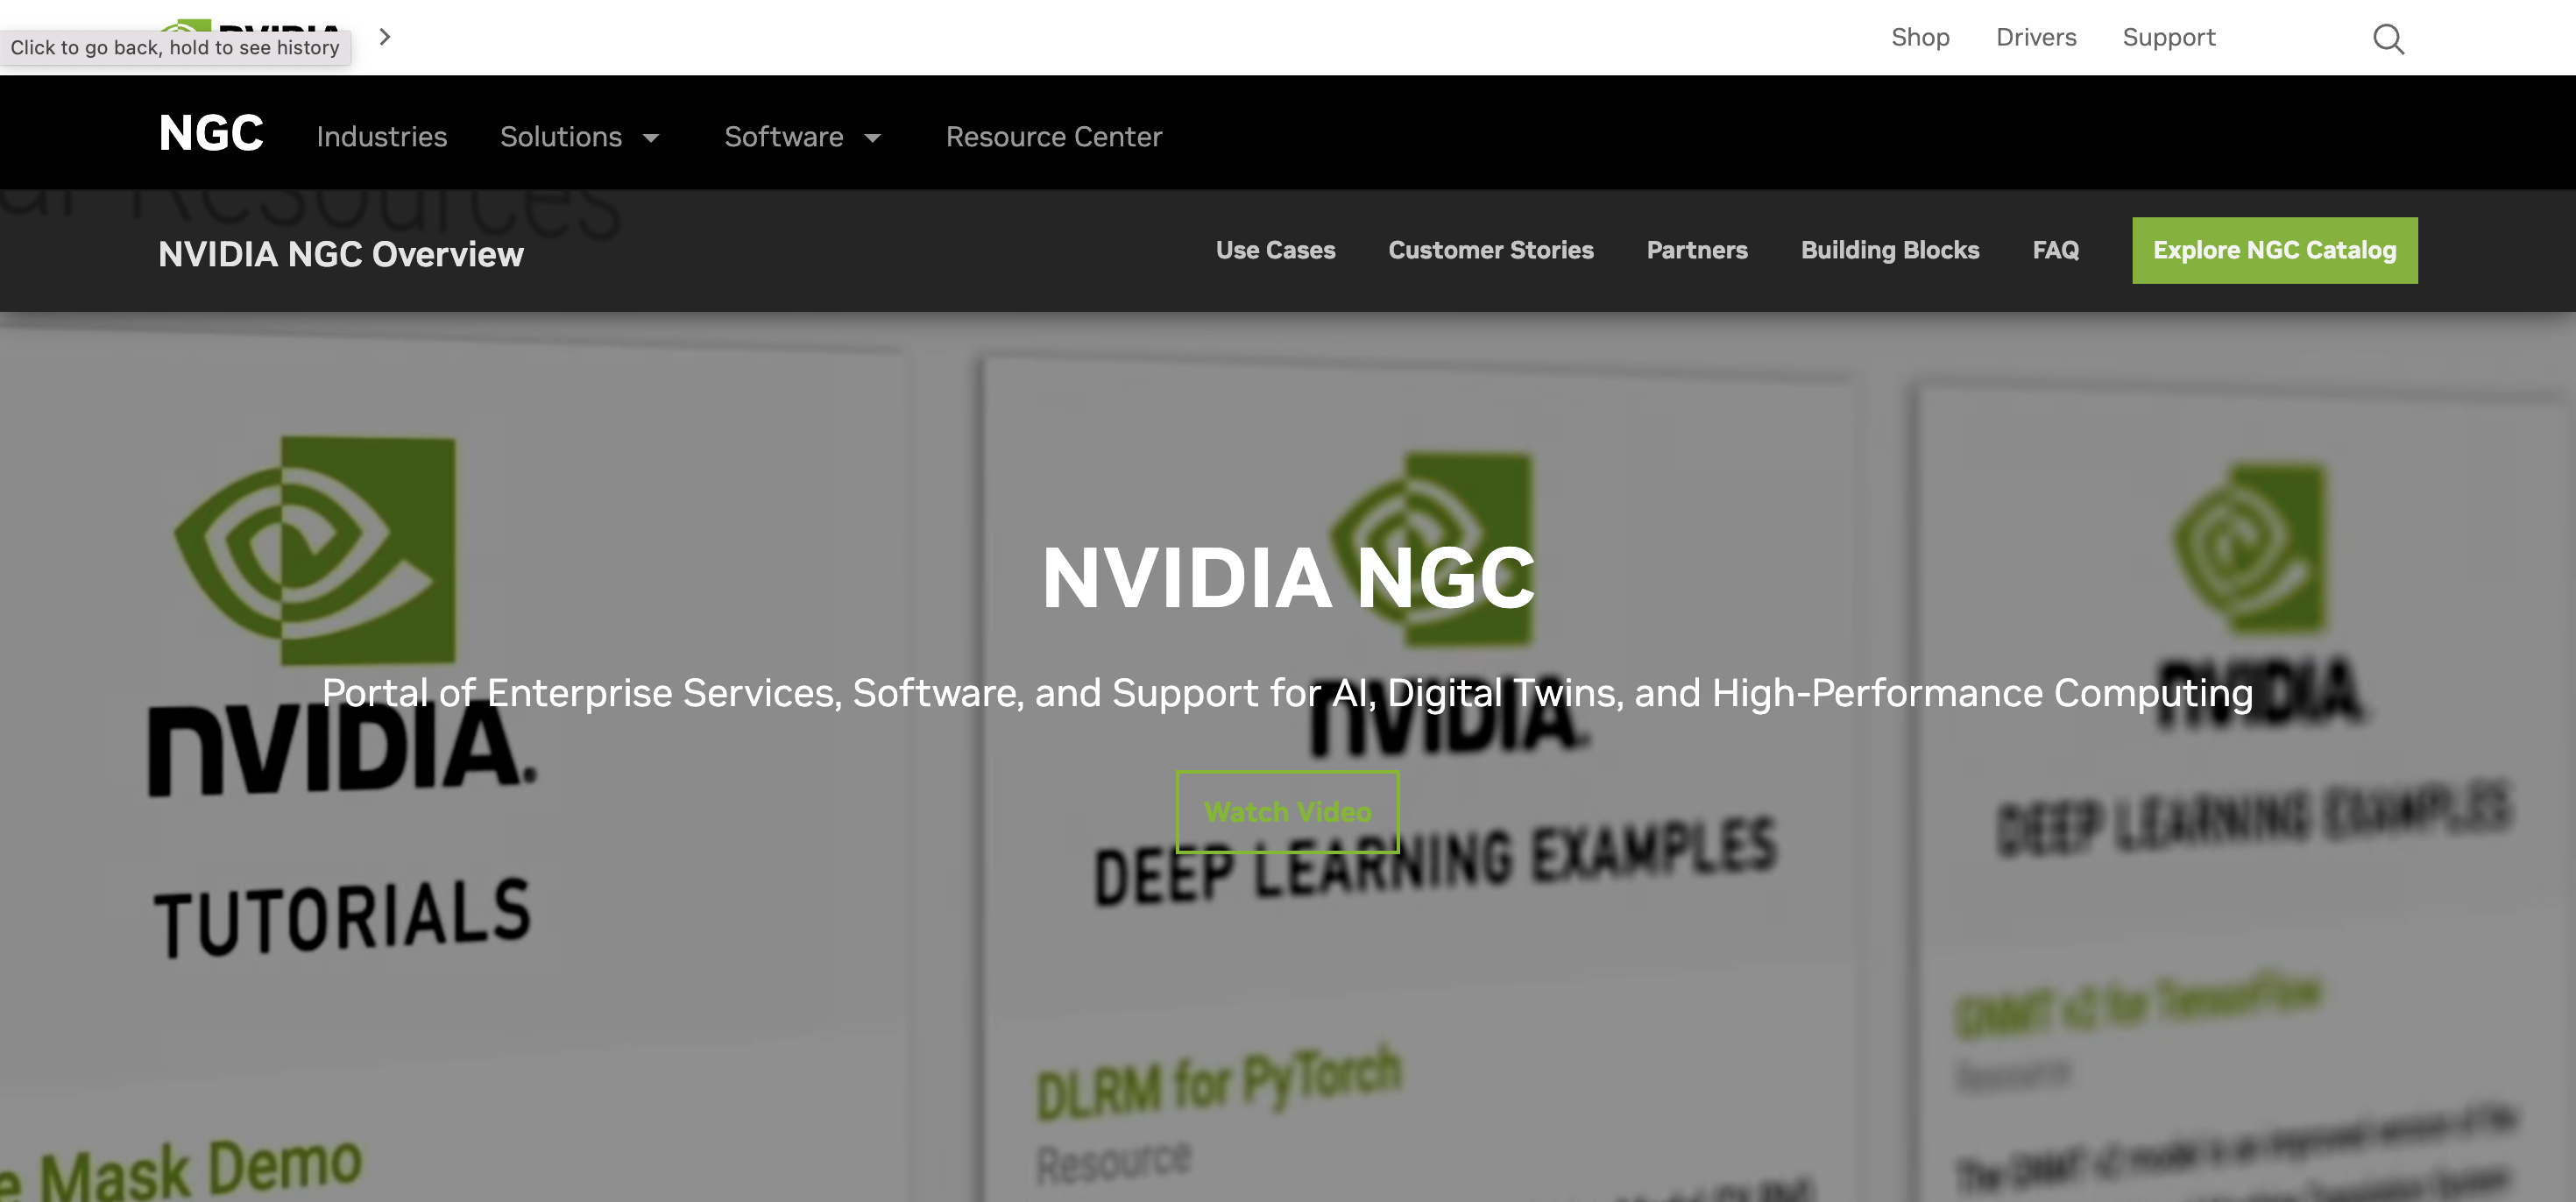The image size is (2576, 1202).
Task: Click the Building Blocks link
Action: 1889,250
